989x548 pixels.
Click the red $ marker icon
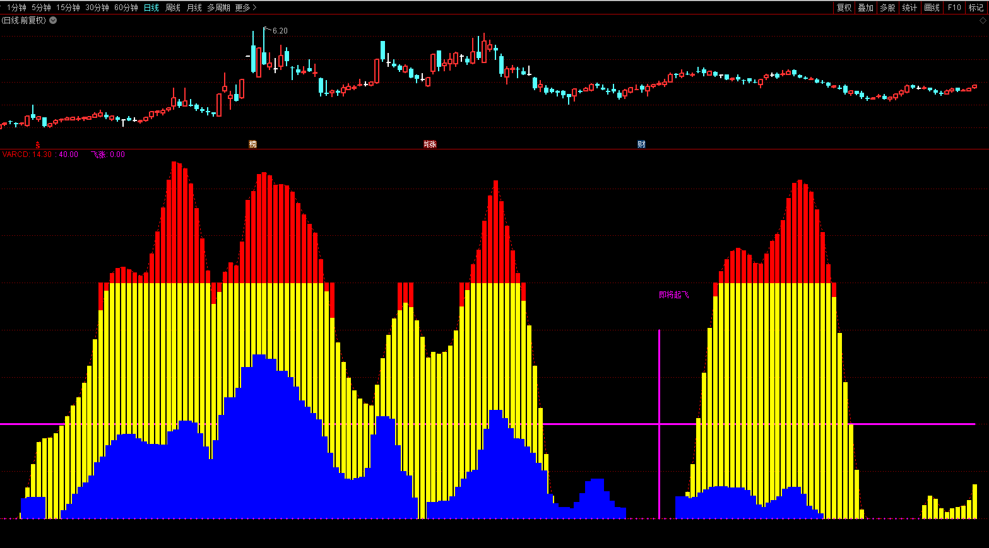coord(38,145)
